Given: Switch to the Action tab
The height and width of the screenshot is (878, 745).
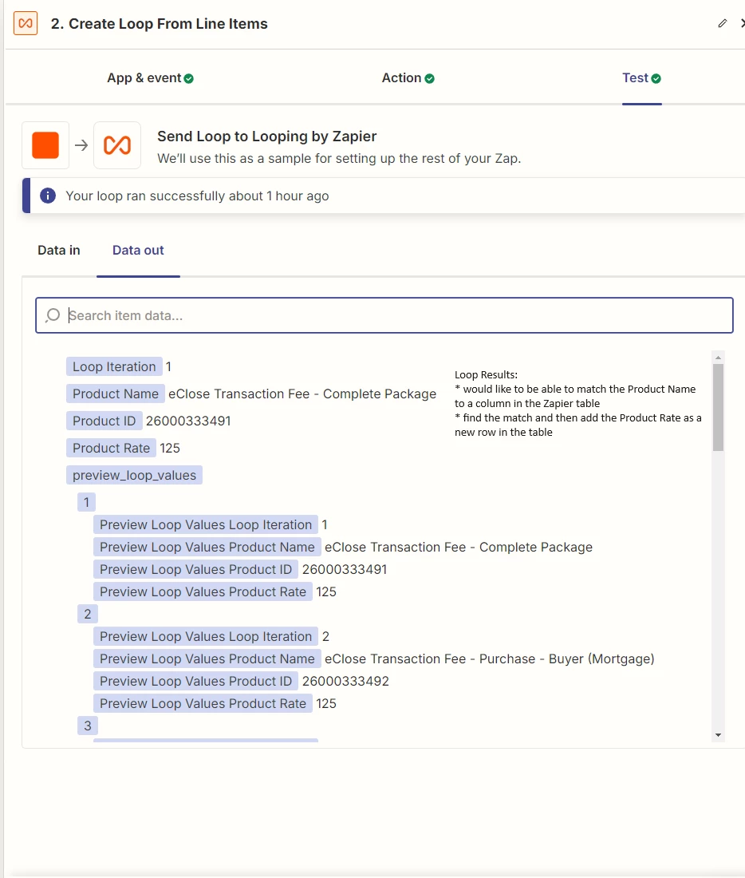Looking at the screenshot, I should [x=408, y=78].
